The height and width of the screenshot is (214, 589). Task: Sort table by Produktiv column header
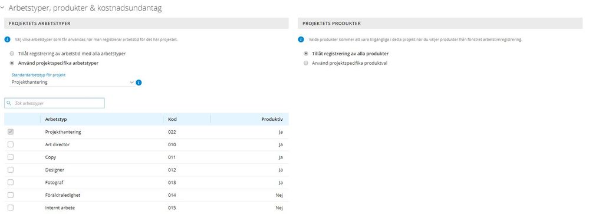click(272, 120)
